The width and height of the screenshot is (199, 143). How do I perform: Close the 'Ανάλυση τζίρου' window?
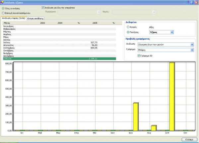(x=196, y=2)
